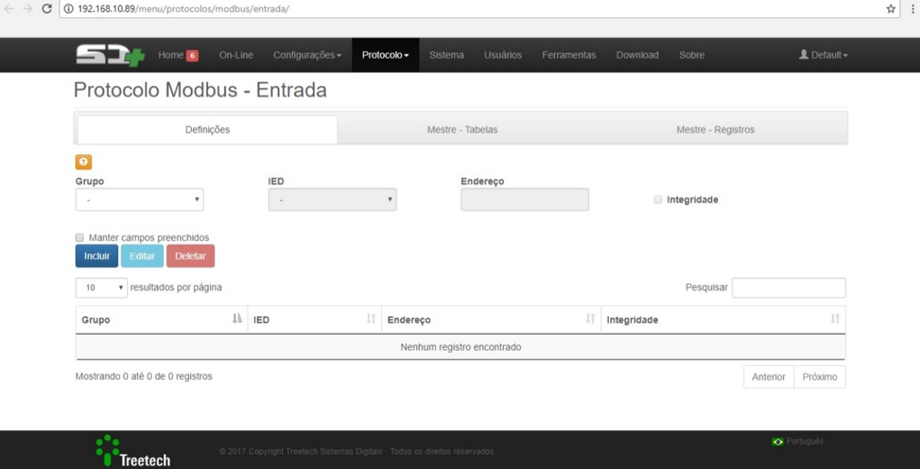
Task: Click the browser forward arrow
Action: pyautogui.click(x=28, y=9)
